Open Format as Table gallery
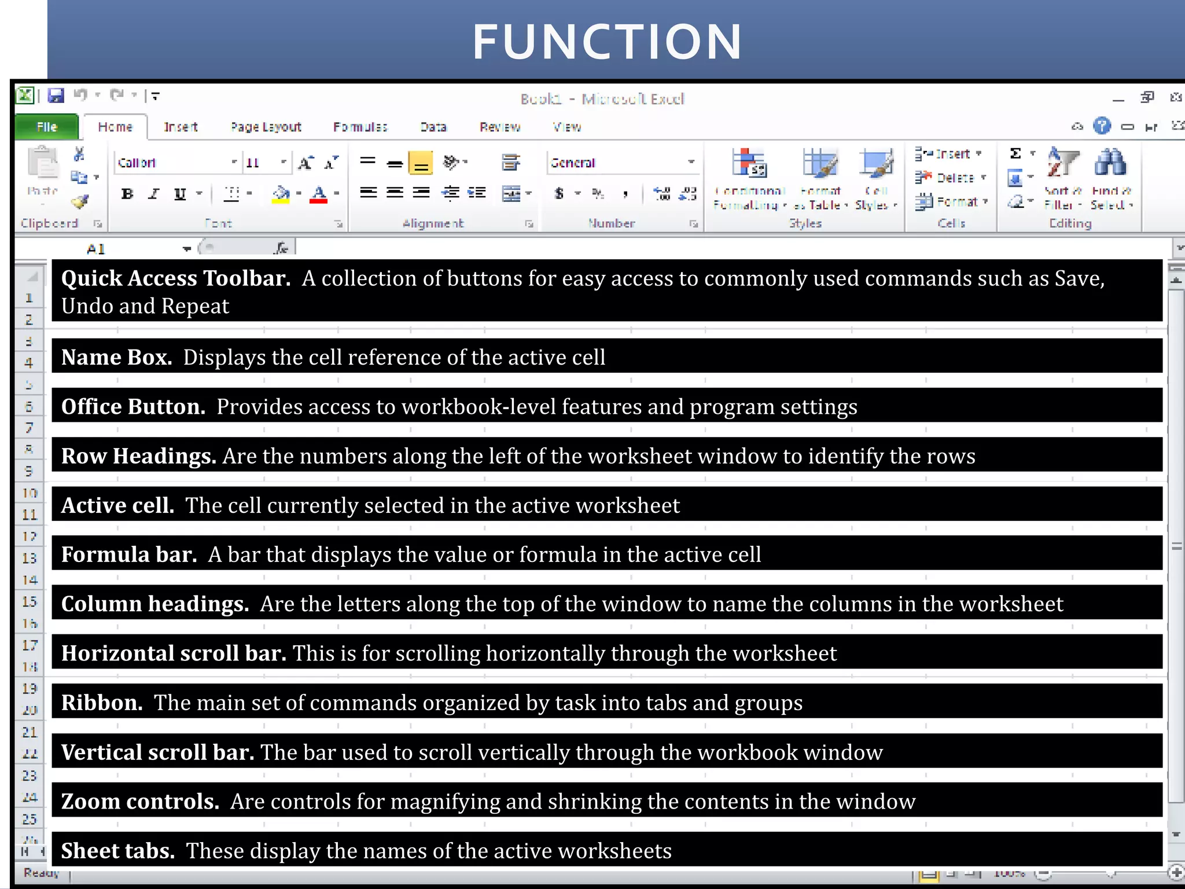Image resolution: width=1185 pixels, height=889 pixels. coord(820,179)
